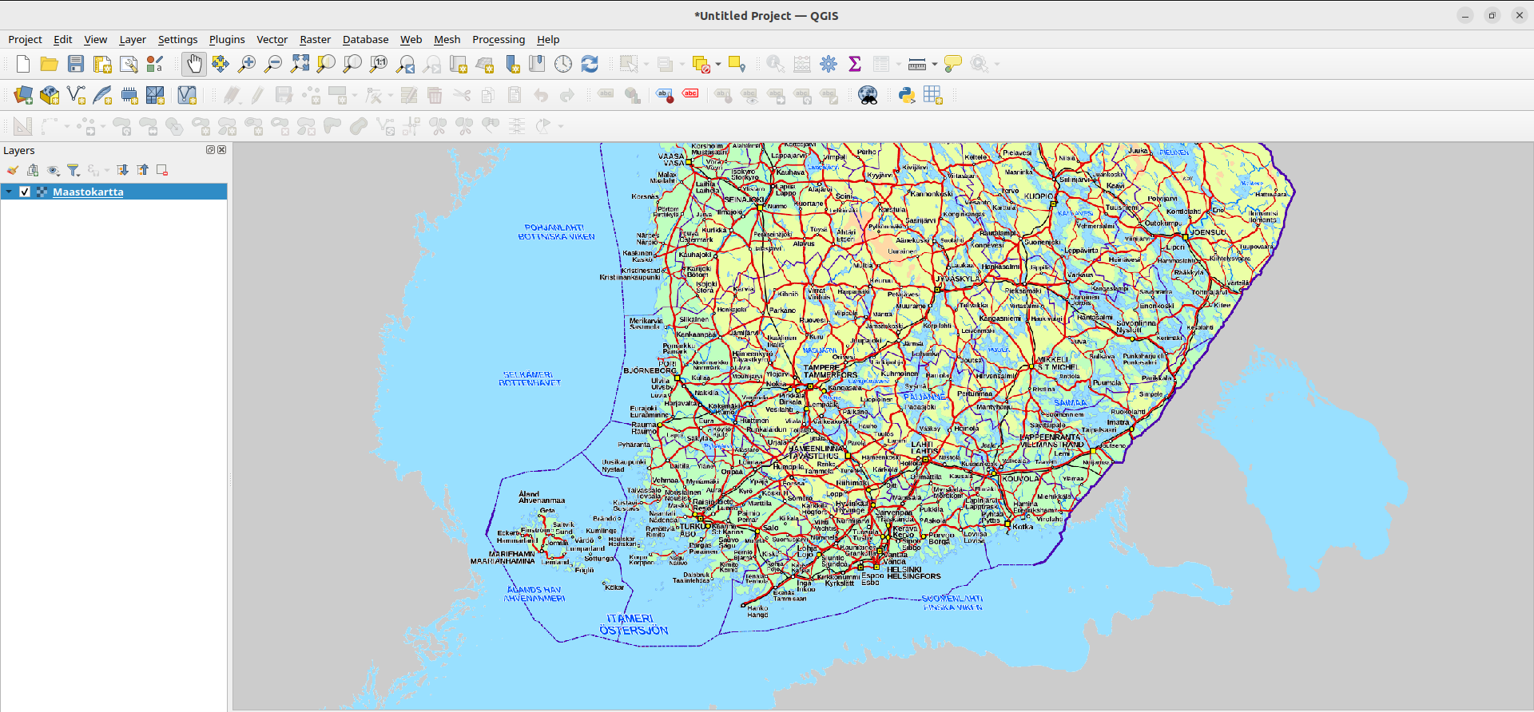The image size is (1534, 712).
Task: Click the New GeoPackage Layer icon
Action: click(50, 95)
